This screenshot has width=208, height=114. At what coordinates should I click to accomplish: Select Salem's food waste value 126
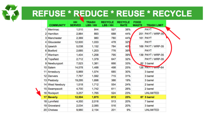141,67
